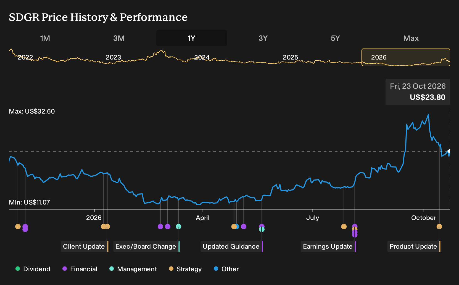This screenshot has height=285, width=459.
Task: Click the Fri, 23 Oct 2026 price tooltip
Action: pos(418,92)
